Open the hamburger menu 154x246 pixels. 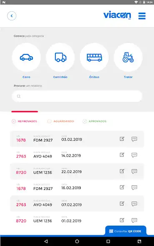coord(142,16)
